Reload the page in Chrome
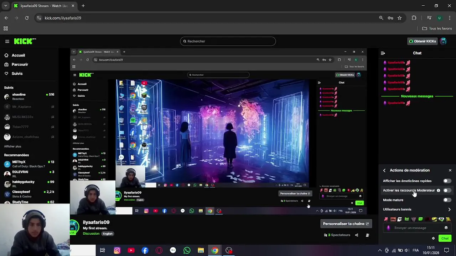 click(x=27, y=18)
